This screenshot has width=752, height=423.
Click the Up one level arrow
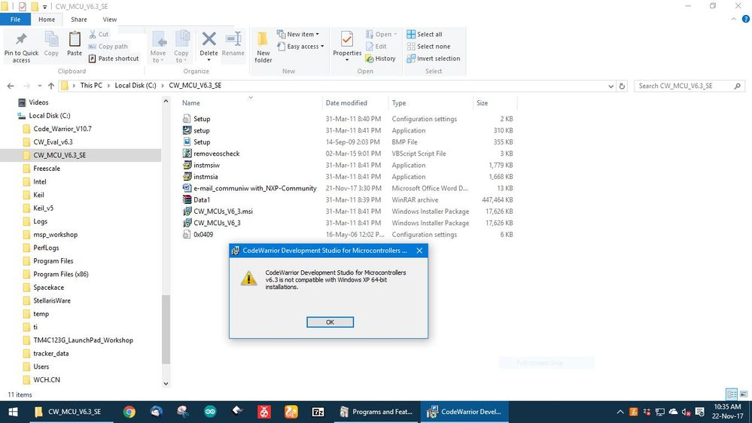pos(51,86)
